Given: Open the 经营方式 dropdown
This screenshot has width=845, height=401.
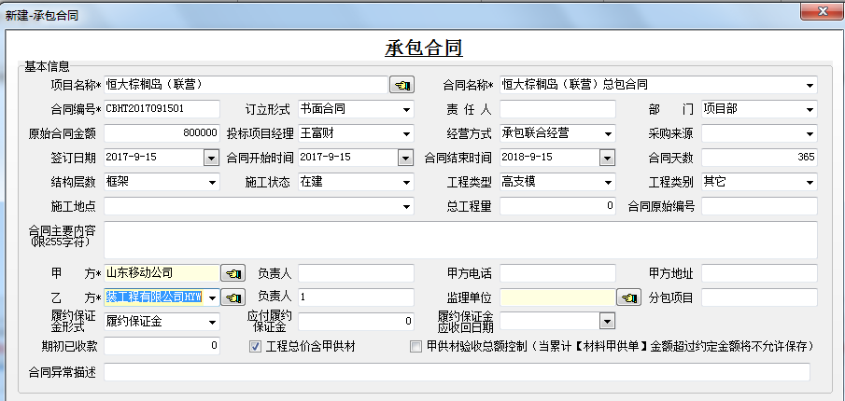Looking at the screenshot, I should point(608,133).
